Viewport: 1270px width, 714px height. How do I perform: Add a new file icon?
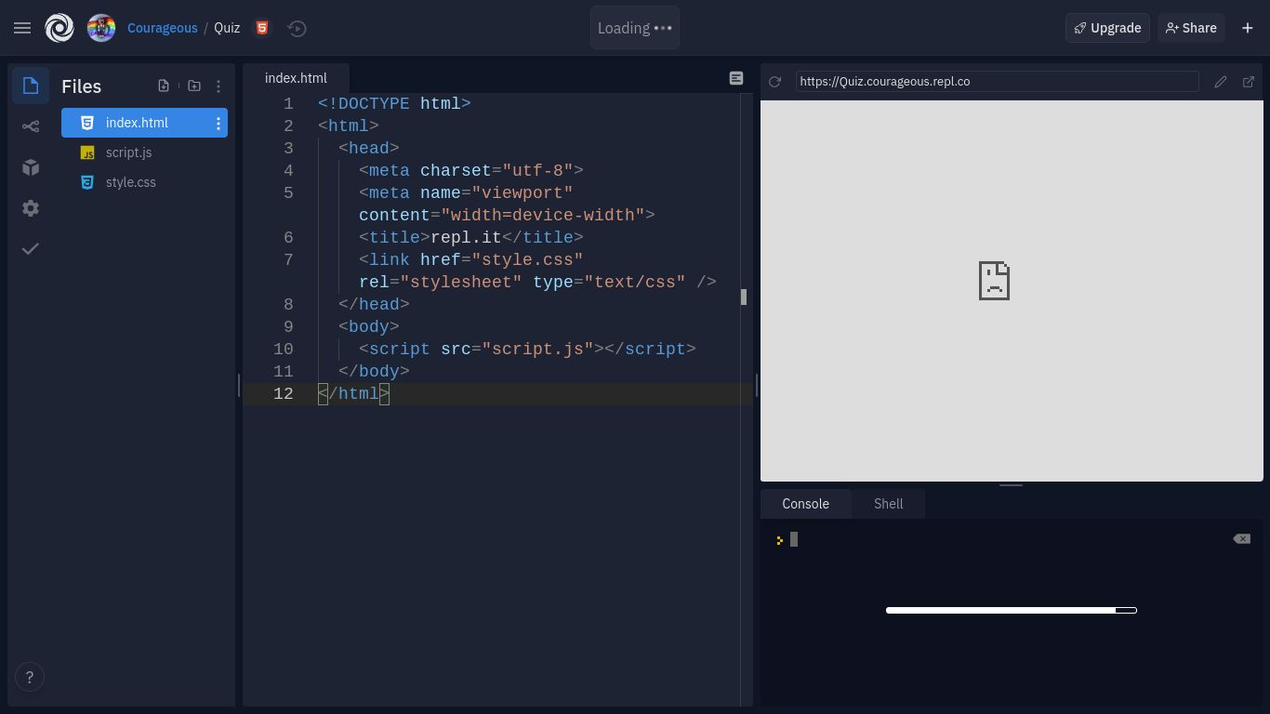164,86
